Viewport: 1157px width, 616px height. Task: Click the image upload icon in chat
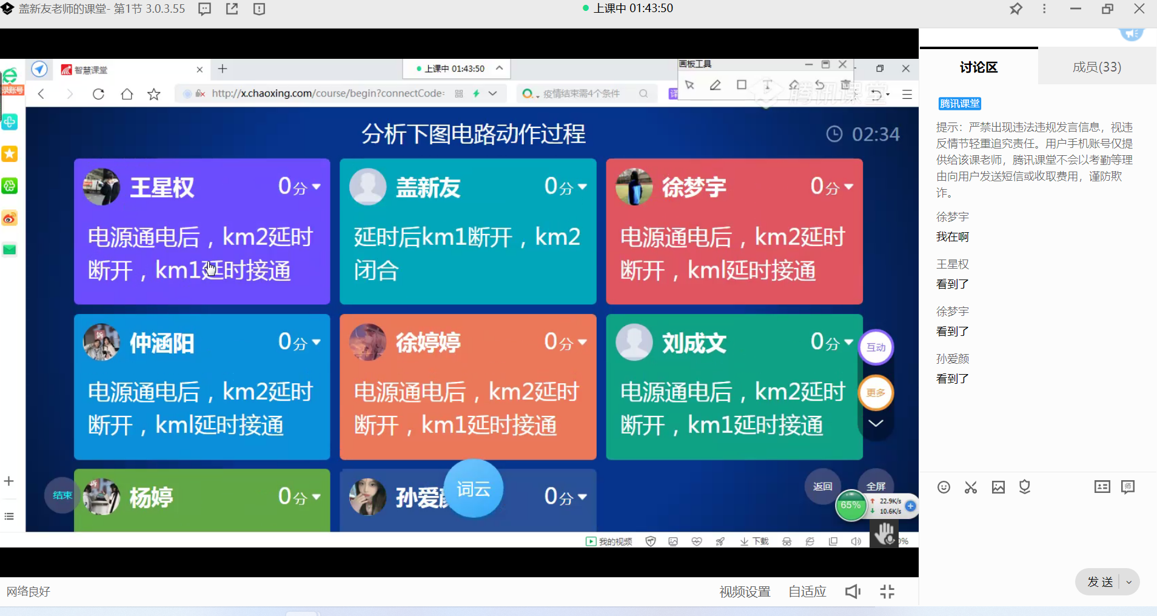[998, 487]
